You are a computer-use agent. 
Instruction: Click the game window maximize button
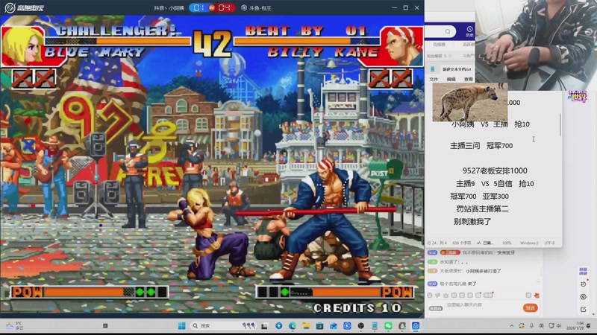point(405,7)
